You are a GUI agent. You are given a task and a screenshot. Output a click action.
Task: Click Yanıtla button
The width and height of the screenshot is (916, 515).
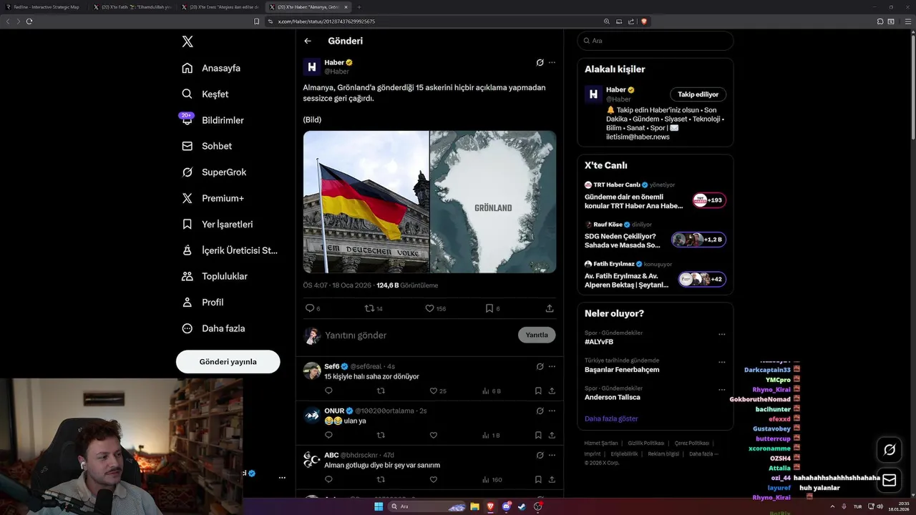click(x=537, y=335)
